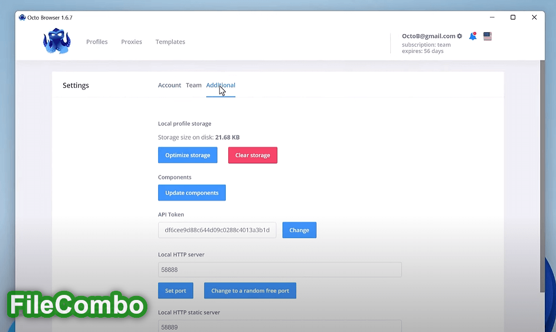
Task: Click the 'Components' section label
Action: (174, 177)
